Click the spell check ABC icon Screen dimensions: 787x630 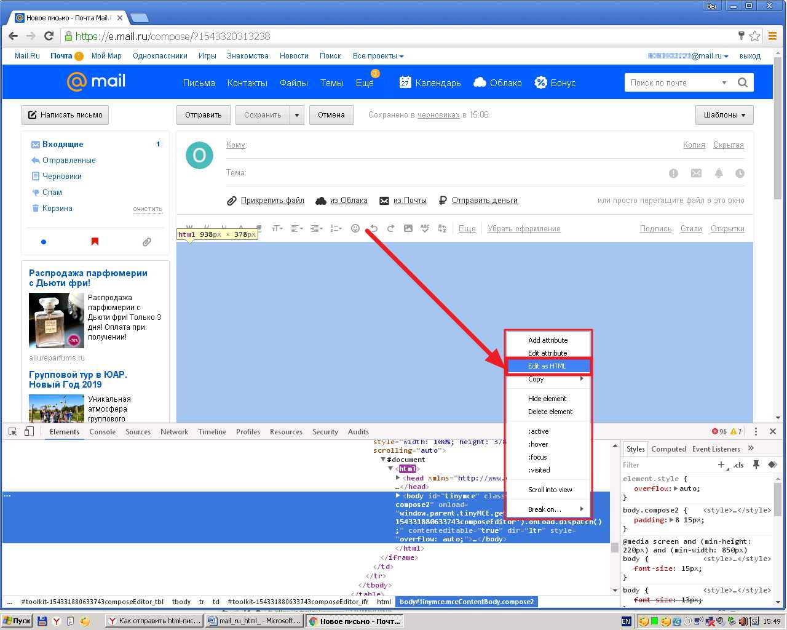click(x=425, y=228)
